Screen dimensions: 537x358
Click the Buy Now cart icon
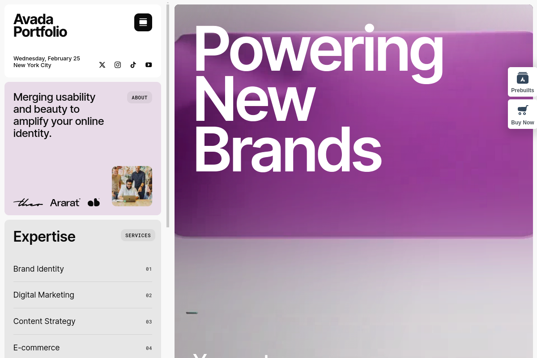coord(522,114)
